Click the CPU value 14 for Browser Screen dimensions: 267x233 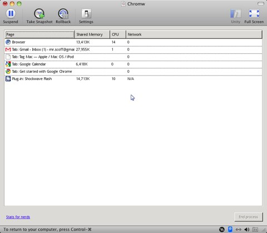[x=113, y=42]
